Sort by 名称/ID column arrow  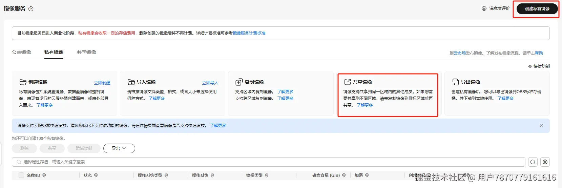coord(44,175)
